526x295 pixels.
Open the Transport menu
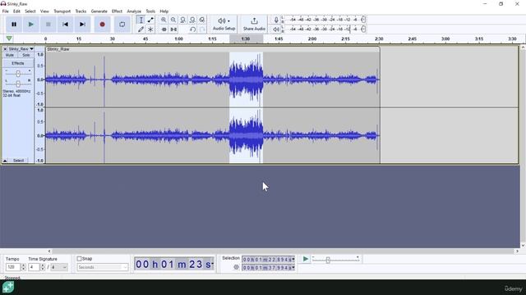pos(62,11)
